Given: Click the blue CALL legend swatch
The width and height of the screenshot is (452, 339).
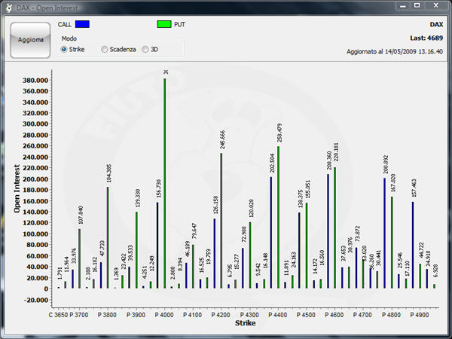Looking at the screenshot, I should coord(82,25).
